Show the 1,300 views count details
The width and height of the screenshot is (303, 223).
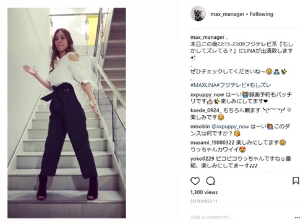pos(204,192)
